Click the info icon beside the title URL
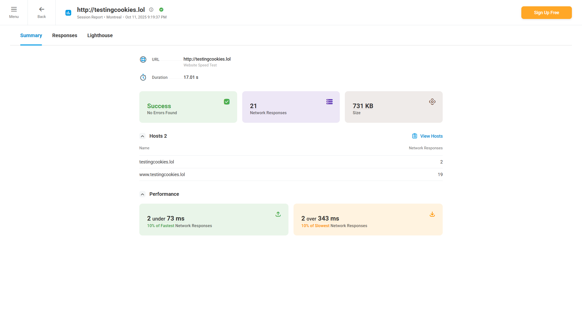This screenshot has width=582, height=336. pyautogui.click(x=151, y=10)
